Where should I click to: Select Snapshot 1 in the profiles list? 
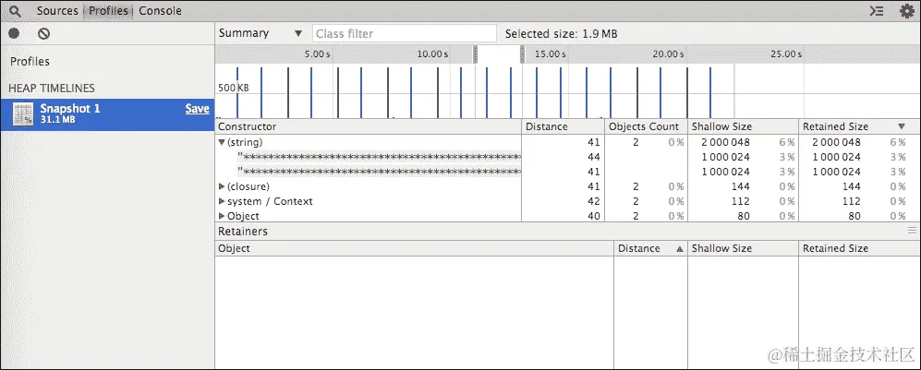coord(107,113)
